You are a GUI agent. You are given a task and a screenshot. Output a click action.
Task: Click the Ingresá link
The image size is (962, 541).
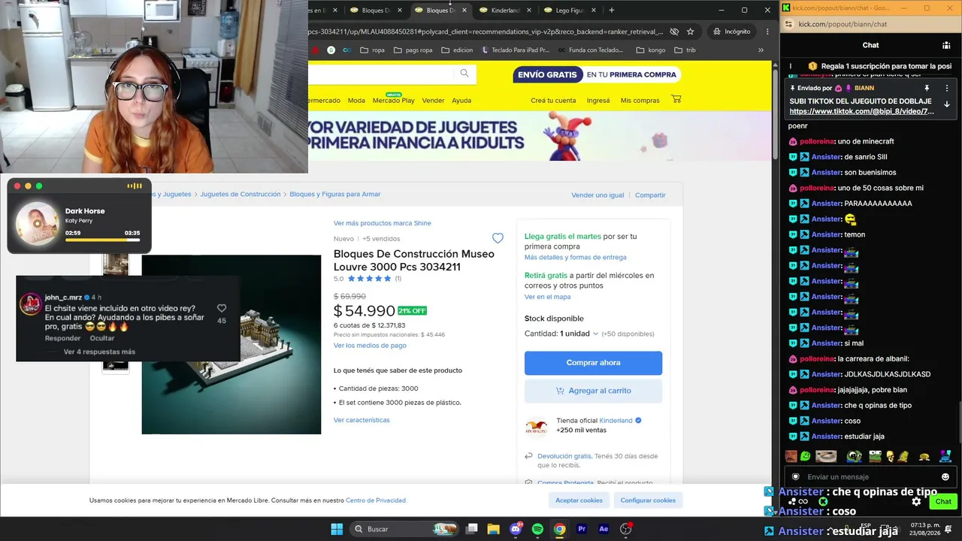(598, 101)
